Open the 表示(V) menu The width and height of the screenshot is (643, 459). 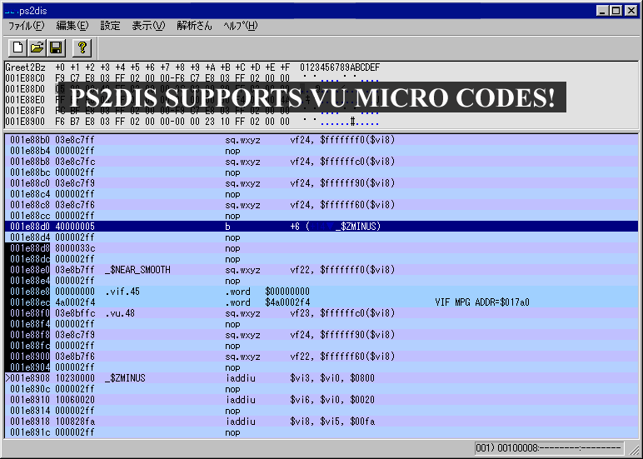point(148,26)
